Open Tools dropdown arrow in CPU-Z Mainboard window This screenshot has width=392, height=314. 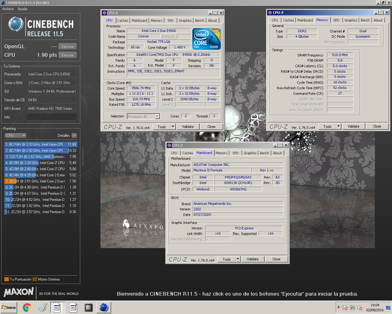coord(238,259)
